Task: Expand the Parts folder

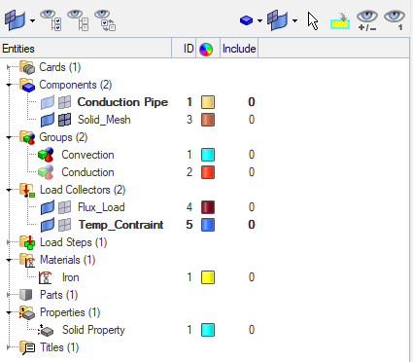Action: coord(9,295)
